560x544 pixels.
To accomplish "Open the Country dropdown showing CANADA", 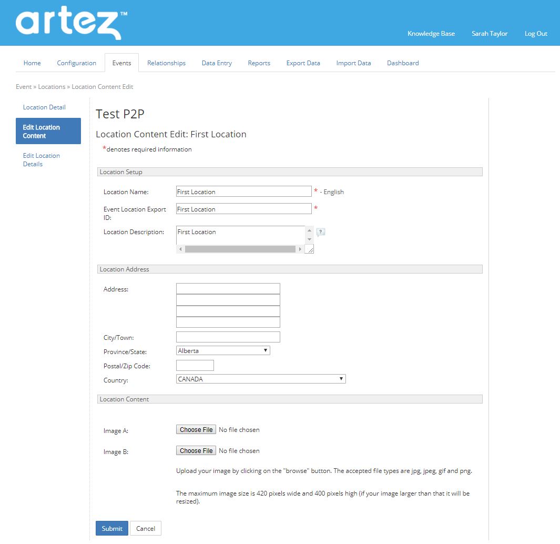I will tap(261, 378).
